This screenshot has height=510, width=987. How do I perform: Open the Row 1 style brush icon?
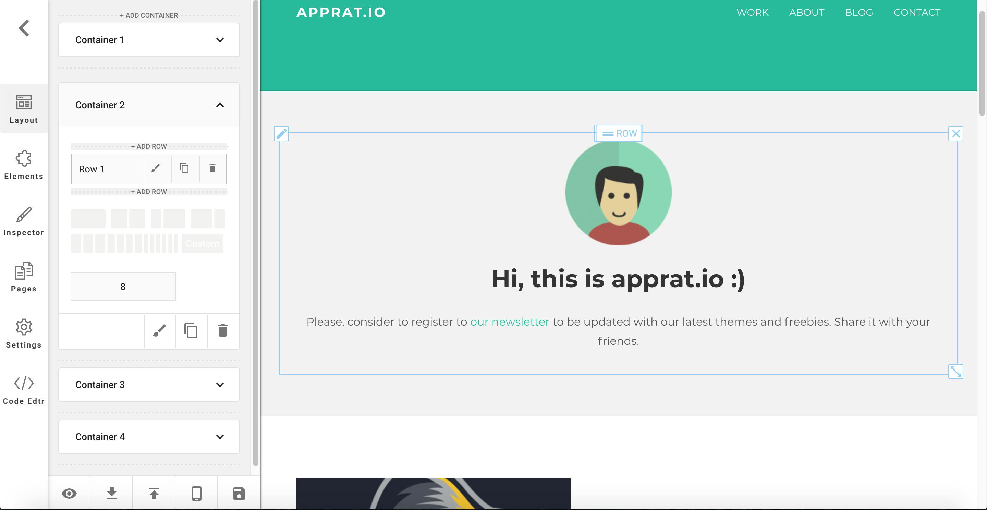pyautogui.click(x=156, y=168)
